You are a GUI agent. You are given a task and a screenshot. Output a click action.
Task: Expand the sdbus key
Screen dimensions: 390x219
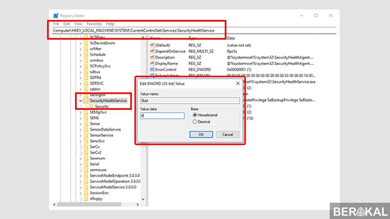(x=81, y=72)
